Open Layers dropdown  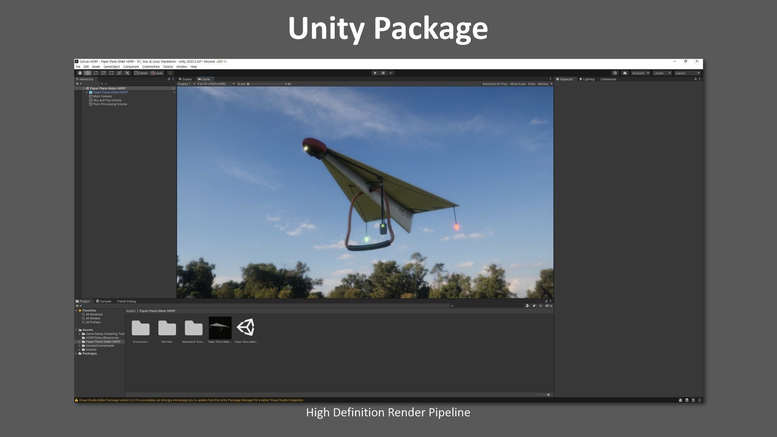[x=662, y=73]
